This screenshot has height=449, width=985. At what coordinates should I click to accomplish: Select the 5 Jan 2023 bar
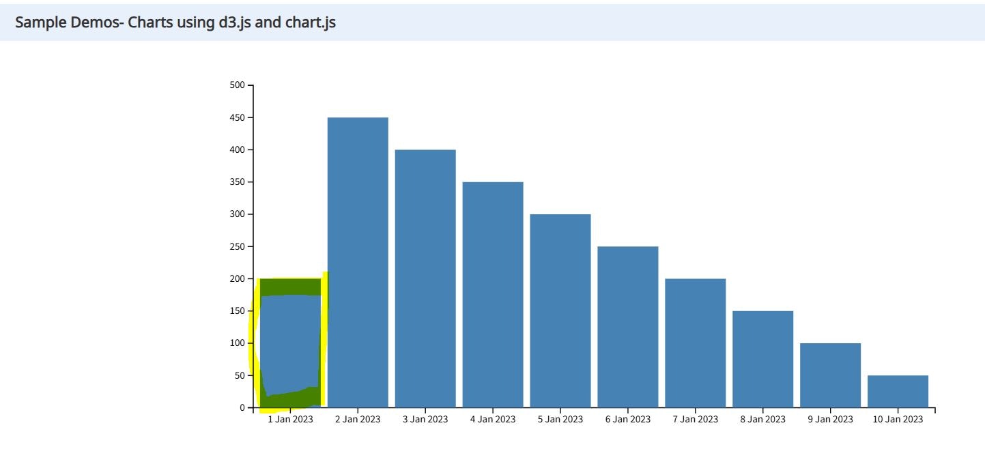click(560, 311)
